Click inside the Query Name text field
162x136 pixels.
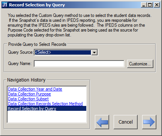79,64
